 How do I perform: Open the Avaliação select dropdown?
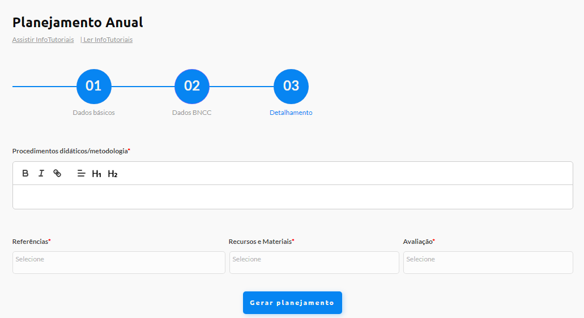(488, 263)
